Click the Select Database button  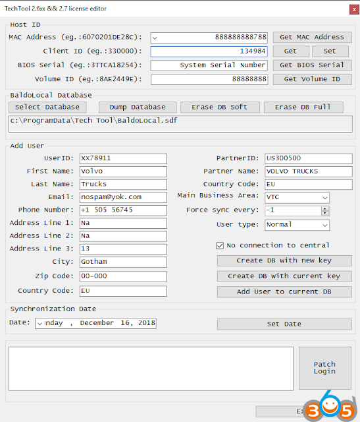pyautogui.click(x=47, y=107)
